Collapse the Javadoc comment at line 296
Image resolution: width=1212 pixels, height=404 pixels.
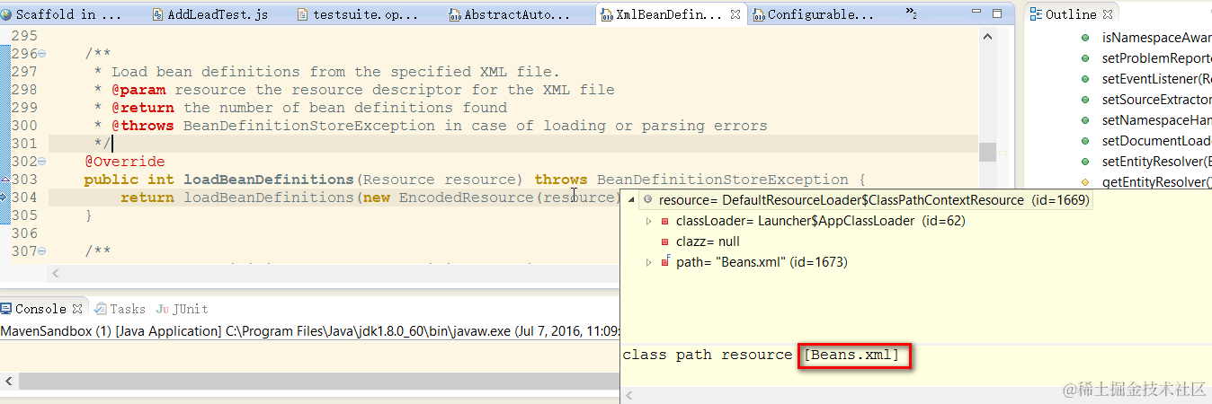click(x=42, y=54)
